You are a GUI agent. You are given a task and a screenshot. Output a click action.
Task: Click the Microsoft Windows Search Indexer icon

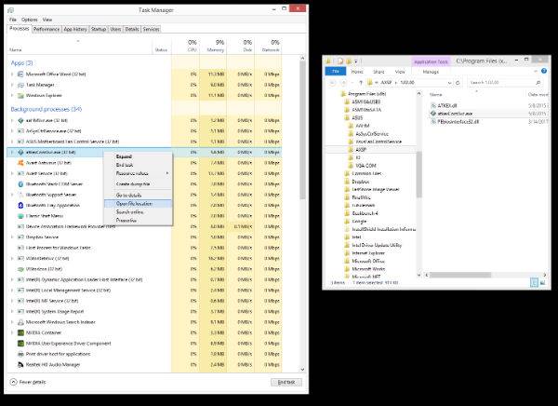point(20,322)
